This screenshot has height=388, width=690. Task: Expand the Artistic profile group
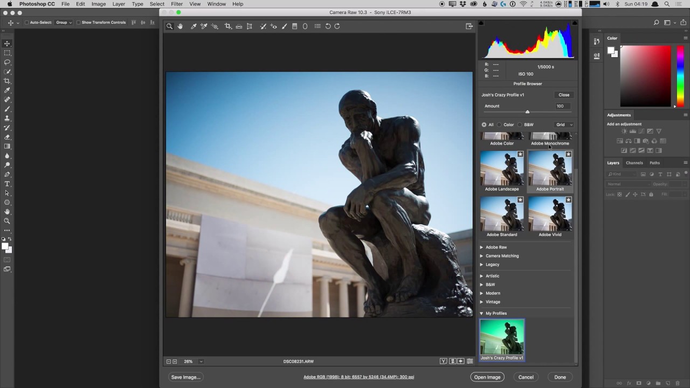(x=482, y=276)
